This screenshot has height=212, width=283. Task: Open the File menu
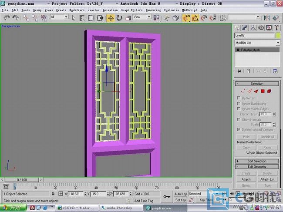[5, 10]
